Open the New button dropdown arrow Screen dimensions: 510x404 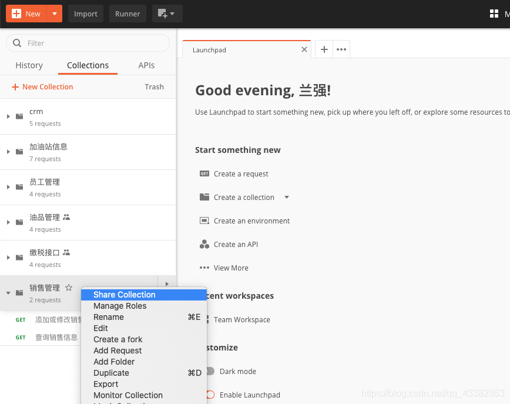point(55,14)
